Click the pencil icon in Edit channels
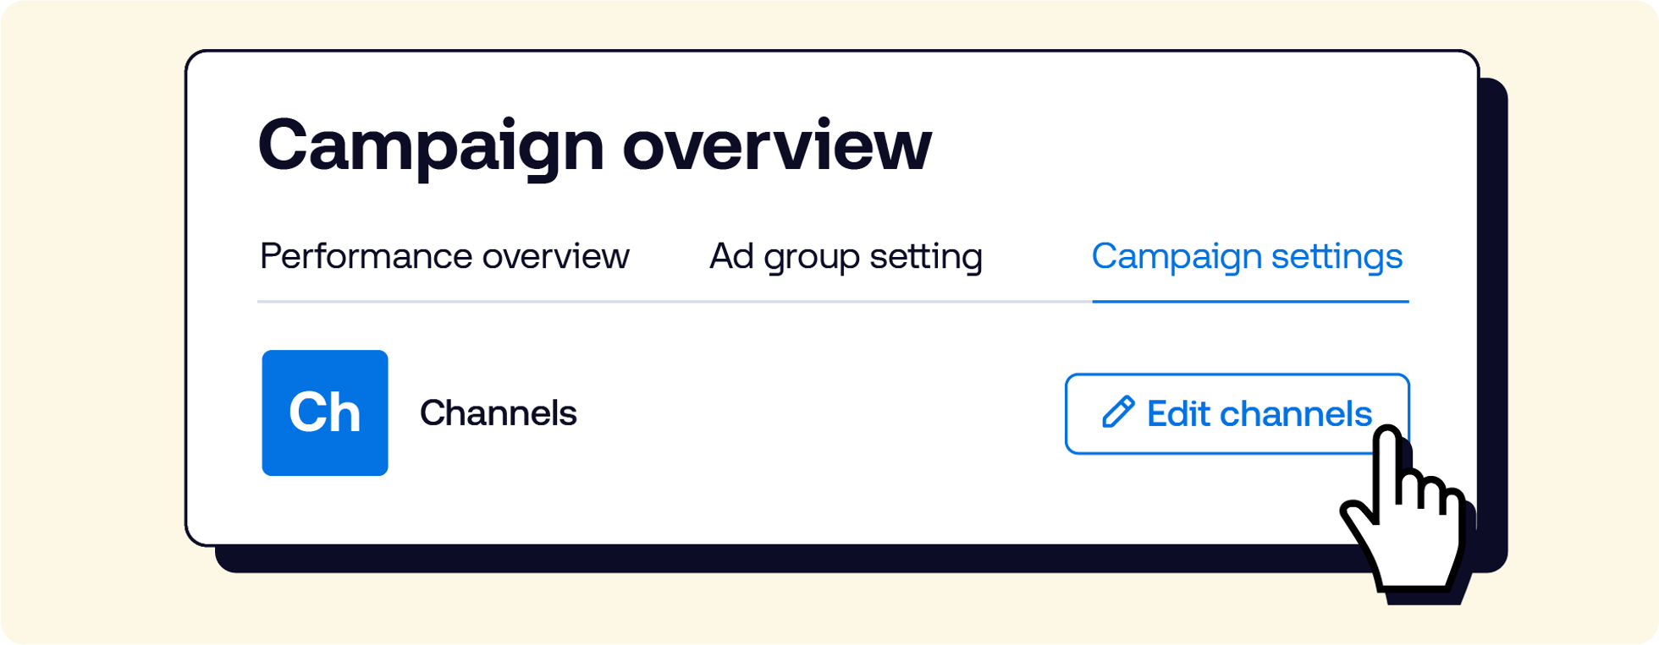Viewport: 1659px width, 645px height. tap(1118, 413)
